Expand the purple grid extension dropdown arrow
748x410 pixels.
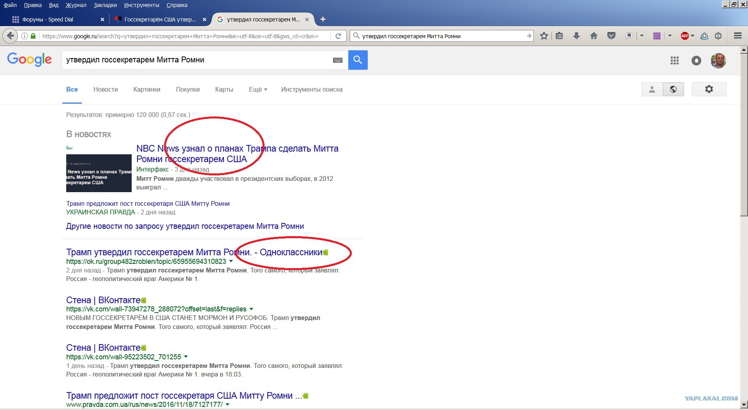click(670, 36)
